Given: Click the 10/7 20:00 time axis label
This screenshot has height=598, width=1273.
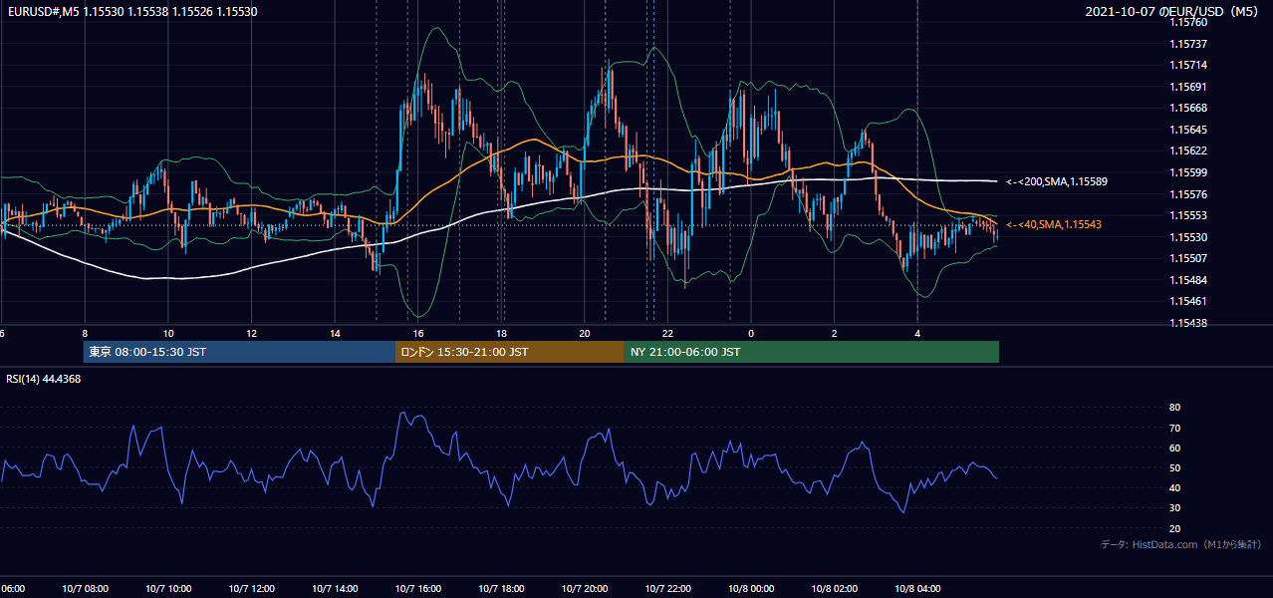Looking at the screenshot, I should (585, 589).
